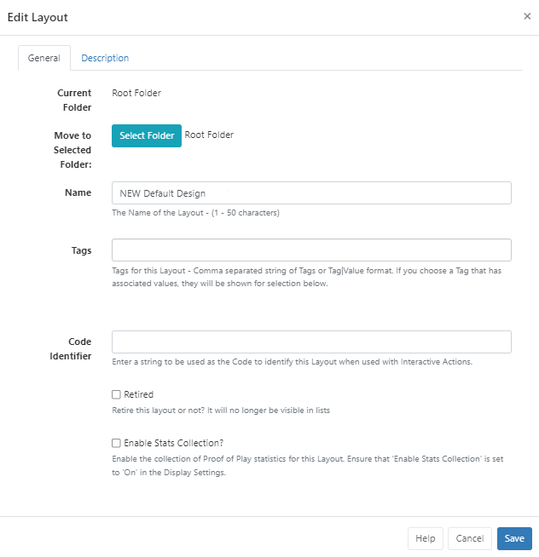
Task: Click the bold 'Name' field label
Action: (x=78, y=192)
